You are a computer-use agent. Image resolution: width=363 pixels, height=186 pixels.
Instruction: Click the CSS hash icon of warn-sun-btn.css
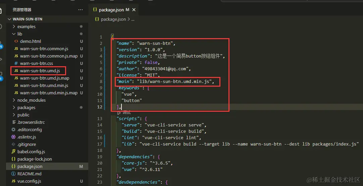(x=16, y=63)
